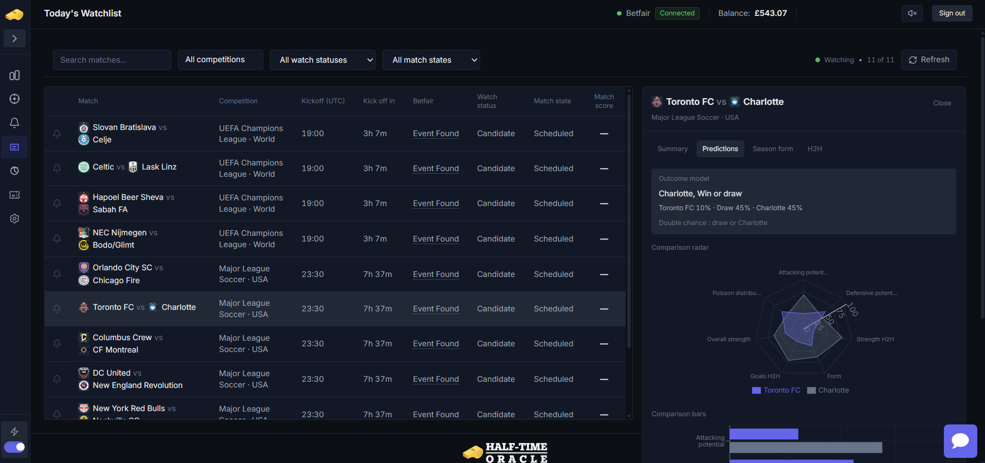Click the Match state column header
Screen dimensions: 985x463
[x=553, y=101]
